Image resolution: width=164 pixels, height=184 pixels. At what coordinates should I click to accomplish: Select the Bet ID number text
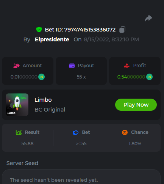[x=90, y=30]
